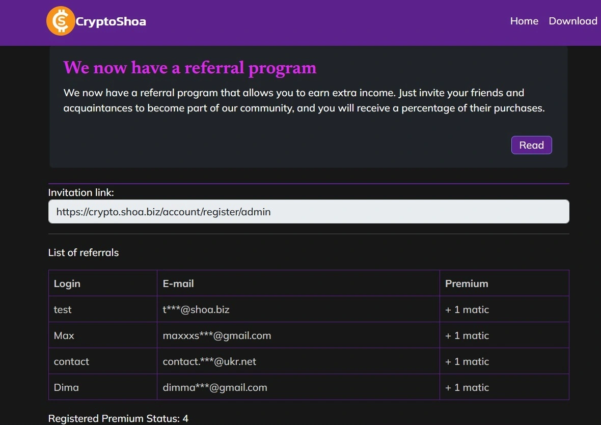Click the contact.***@ukr.net email cell

click(298, 361)
